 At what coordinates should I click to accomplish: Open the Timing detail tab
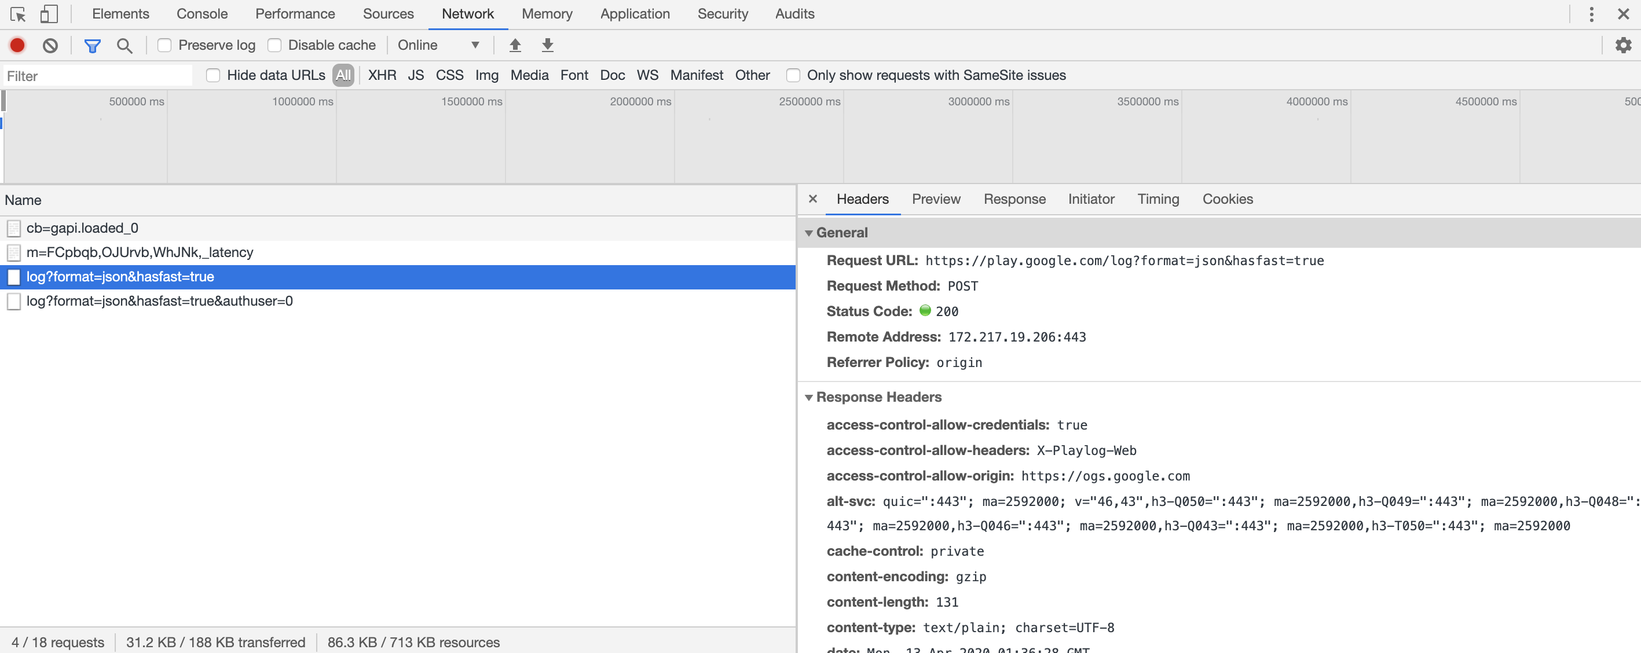tap(1158, 199)
